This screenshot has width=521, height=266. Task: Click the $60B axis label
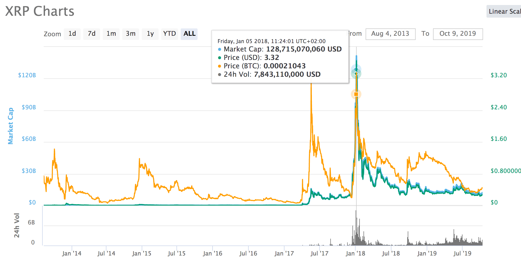[29, 139]
